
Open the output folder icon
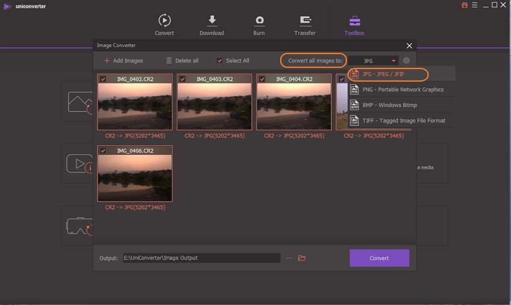(x=302, y=258)
